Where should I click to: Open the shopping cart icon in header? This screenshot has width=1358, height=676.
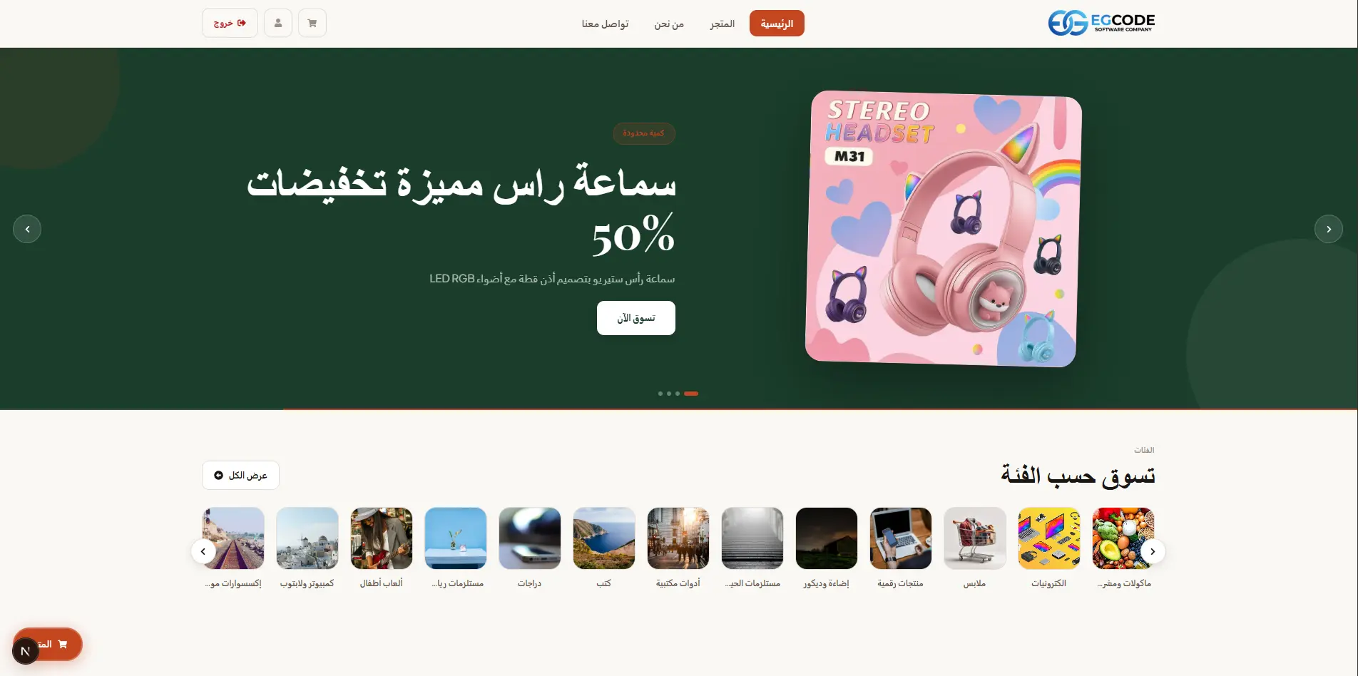coord(312,23)
